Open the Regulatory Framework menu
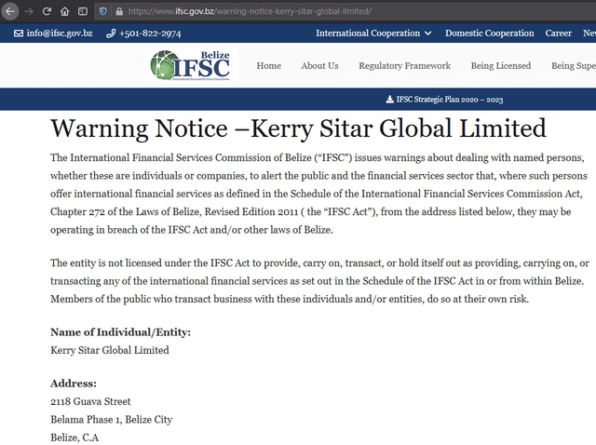The width and height of the screenshot is (596, 445). (404, 66)
